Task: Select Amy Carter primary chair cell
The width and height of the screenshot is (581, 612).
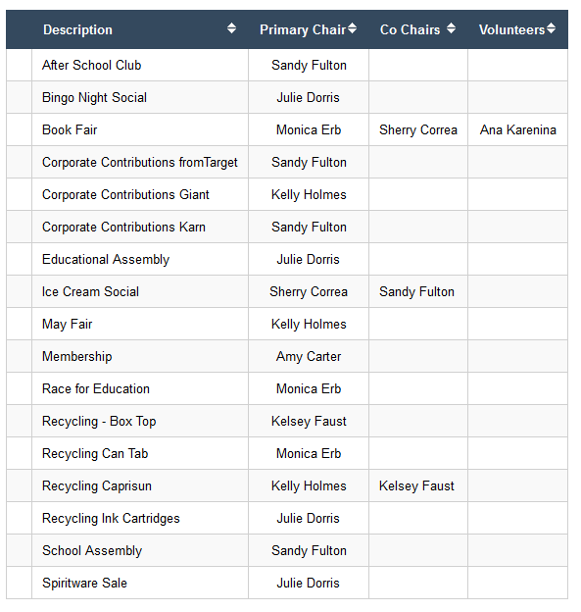Action: [309, 357]
